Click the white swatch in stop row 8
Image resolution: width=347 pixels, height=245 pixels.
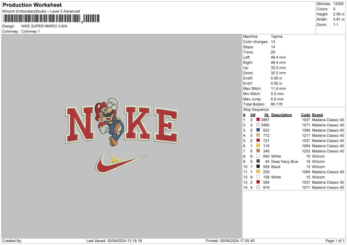[258, 156]
